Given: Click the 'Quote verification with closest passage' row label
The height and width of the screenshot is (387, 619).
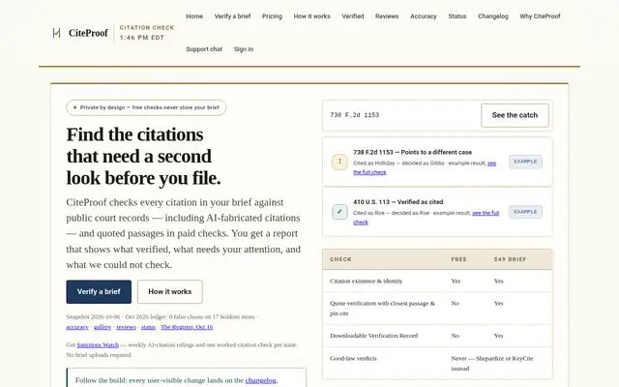Looking at the screenshot, I should pyautogui.click(x=383, y=309).
